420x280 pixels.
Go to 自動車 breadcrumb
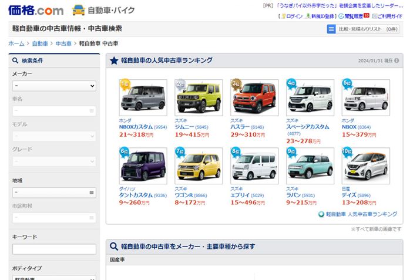pos(40,43)
